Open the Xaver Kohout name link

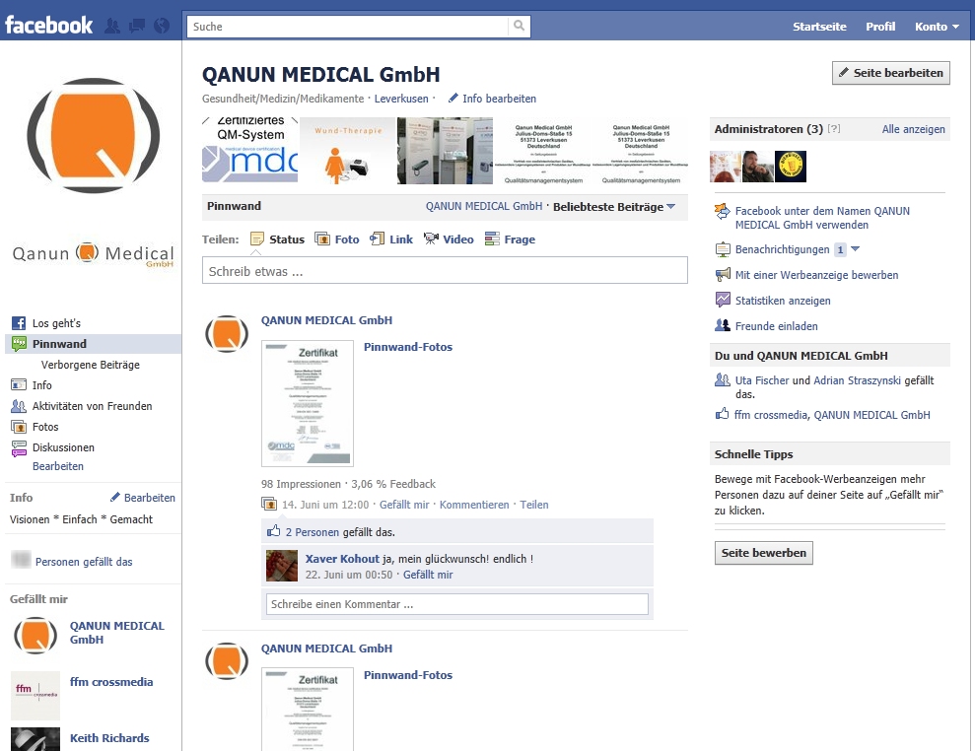tap(342, 558)
